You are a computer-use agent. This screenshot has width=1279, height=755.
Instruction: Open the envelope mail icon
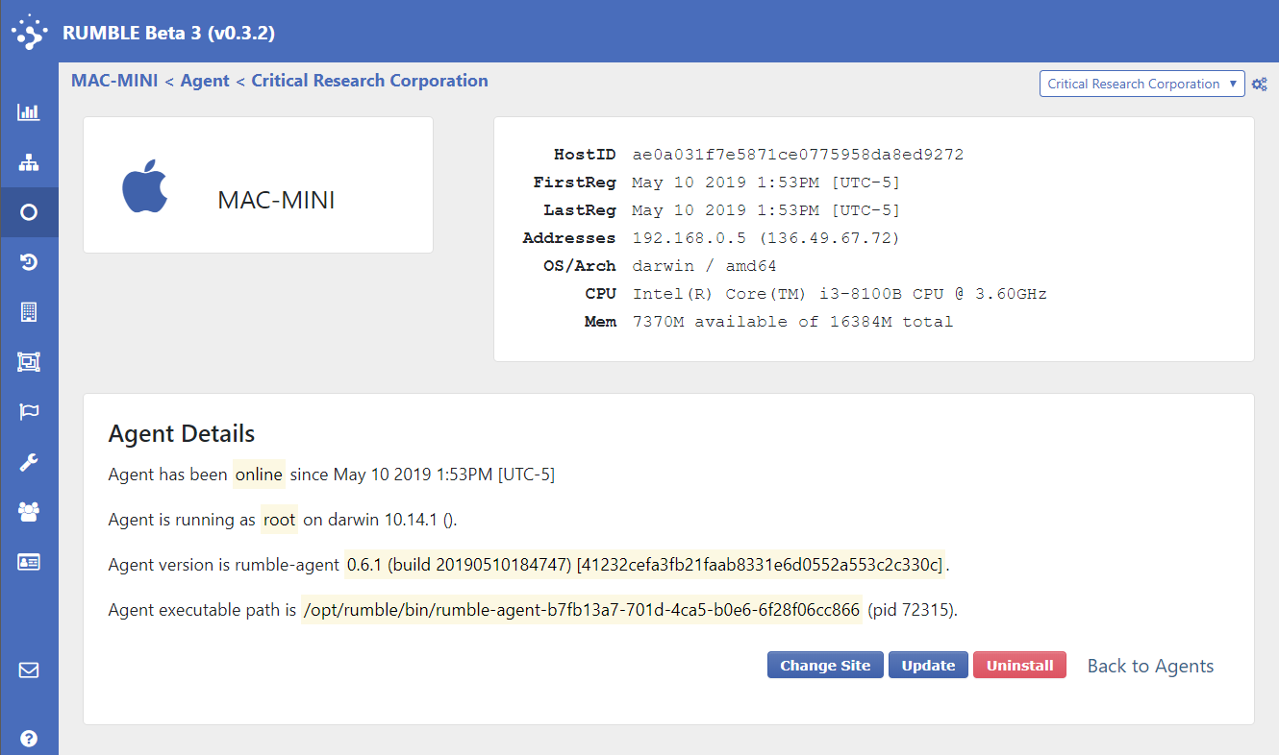tap(29, 670)
